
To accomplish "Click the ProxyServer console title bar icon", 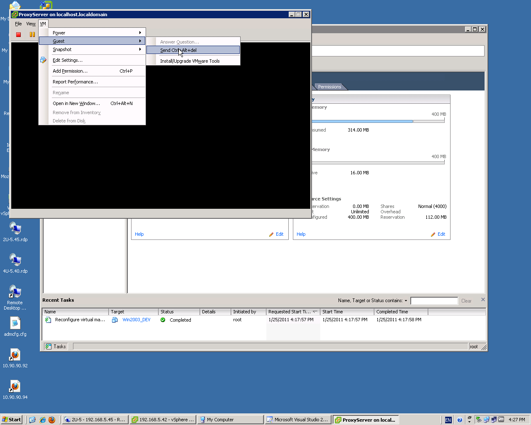I will pos(15,15).
